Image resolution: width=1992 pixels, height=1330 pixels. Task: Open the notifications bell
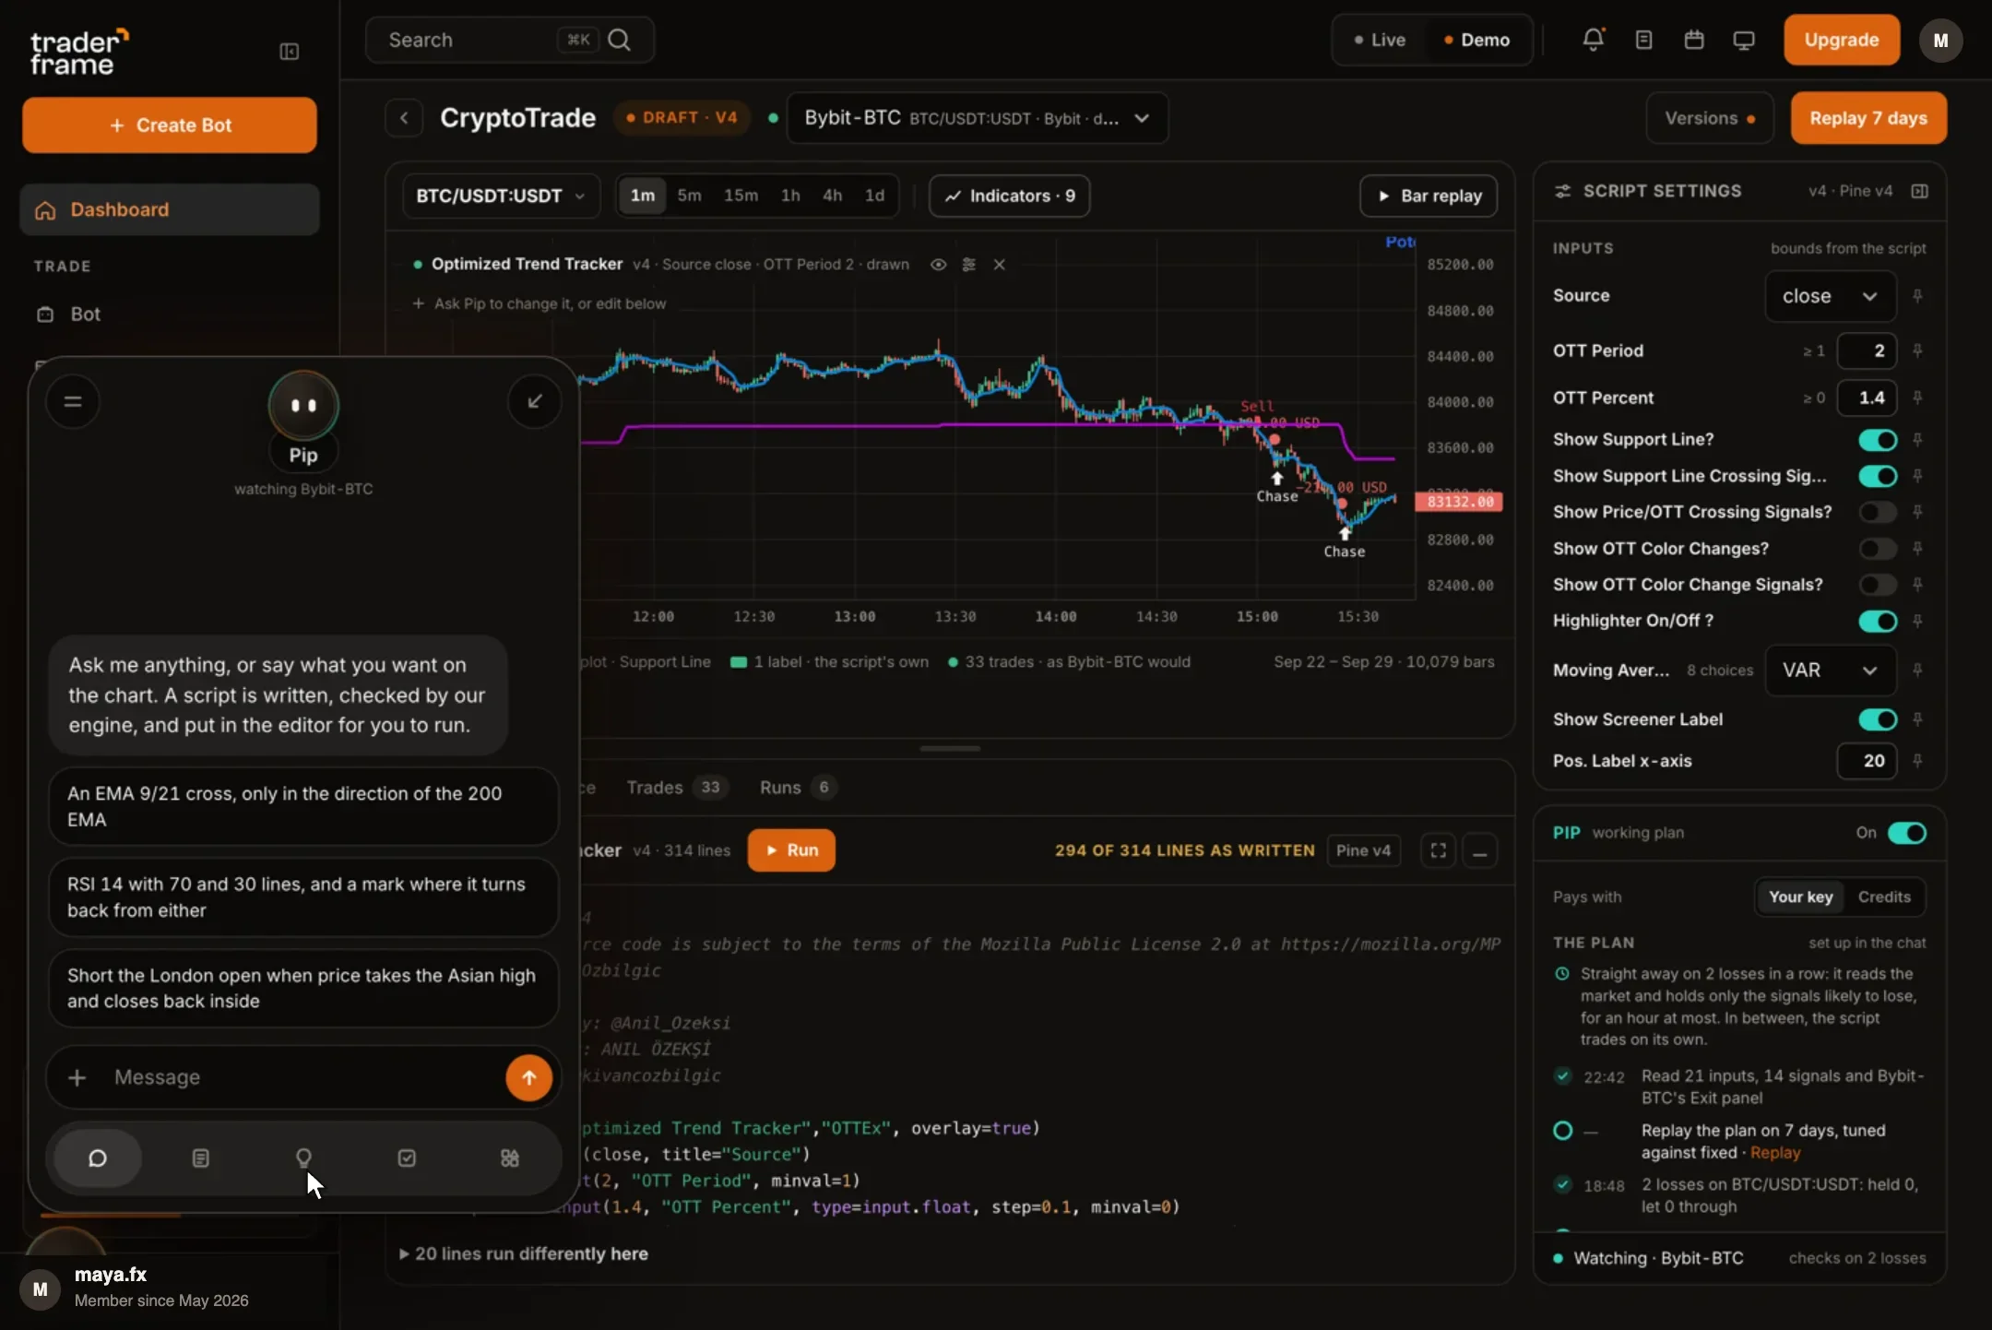(x=1593, y=40)
